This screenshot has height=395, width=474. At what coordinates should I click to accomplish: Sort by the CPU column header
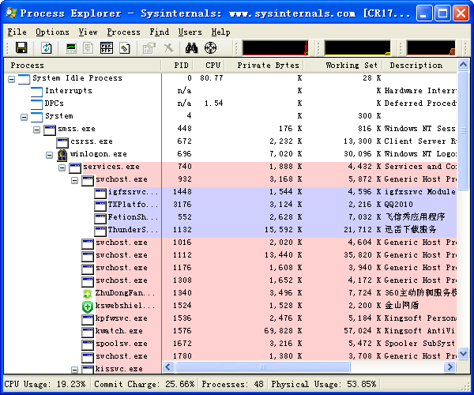point(213,65)
